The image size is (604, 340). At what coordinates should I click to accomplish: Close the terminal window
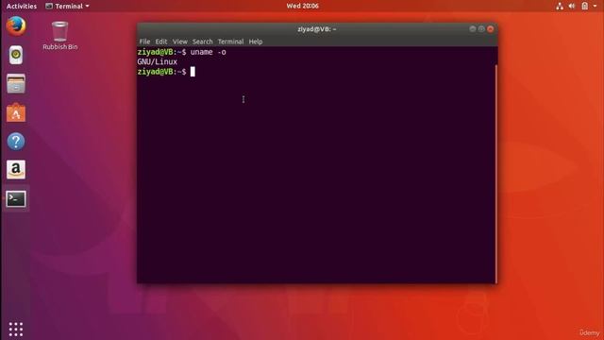tap(491, 29)
